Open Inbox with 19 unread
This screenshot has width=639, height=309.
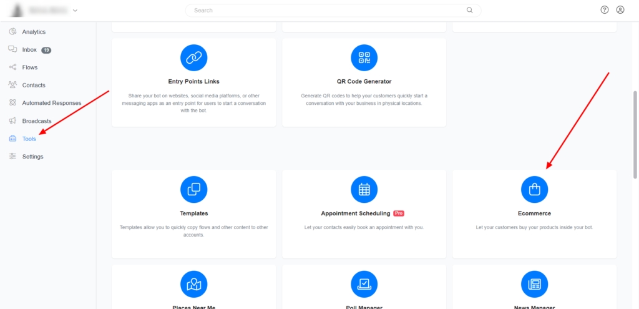tap(29, 50)
